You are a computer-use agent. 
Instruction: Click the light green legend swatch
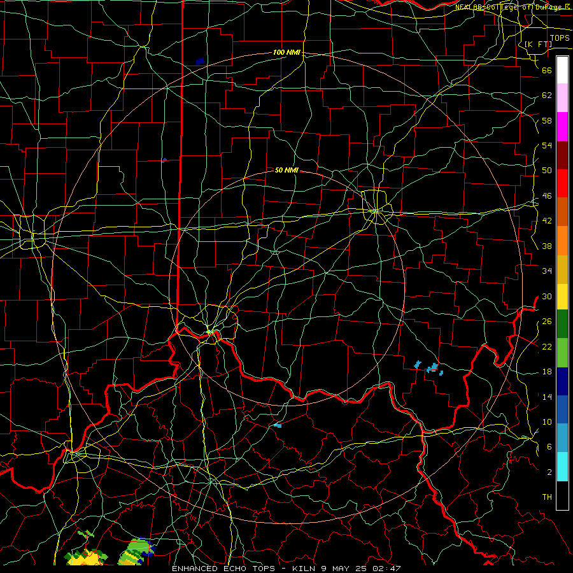click(x=562, y=353)
